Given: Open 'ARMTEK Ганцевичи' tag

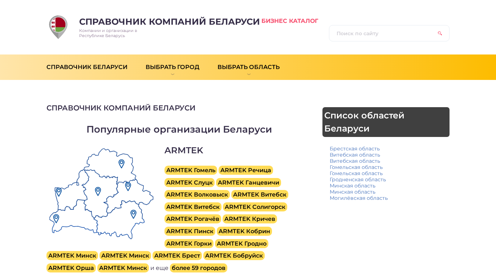Looking at the screenshot, I should pyautogui.click(x=248, y=182).
